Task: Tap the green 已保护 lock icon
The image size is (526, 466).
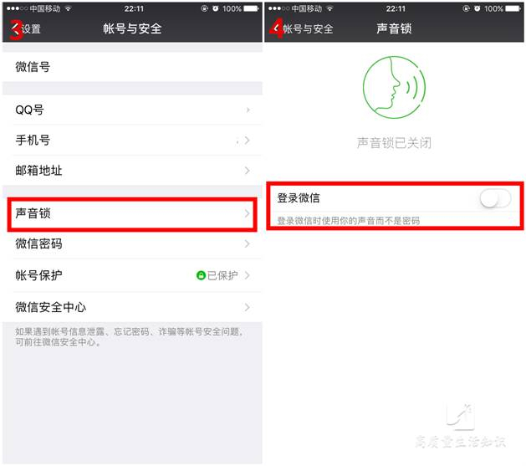Action: 201,275
